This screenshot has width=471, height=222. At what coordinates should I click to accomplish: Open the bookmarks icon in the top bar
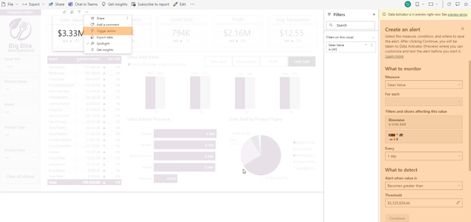click(x=417, y=4)
